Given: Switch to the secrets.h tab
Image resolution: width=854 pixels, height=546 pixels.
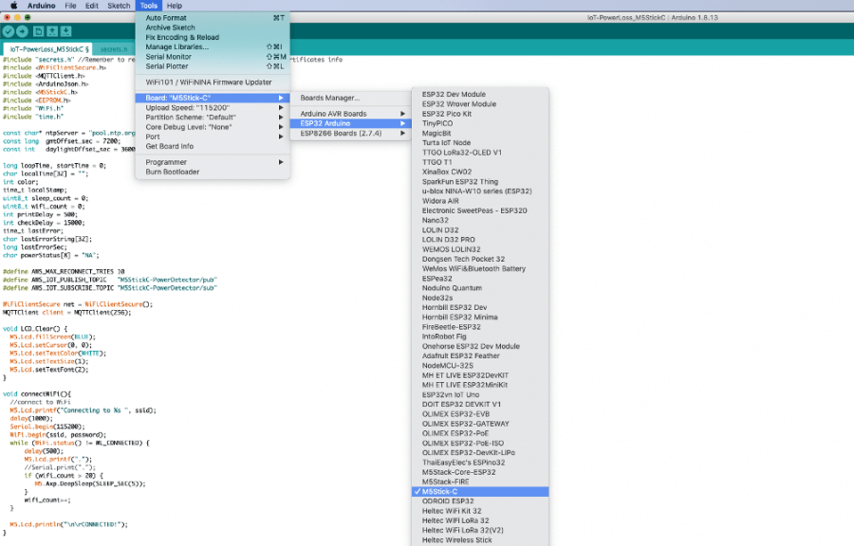Looking at the screenshot, I should point(114,49).
